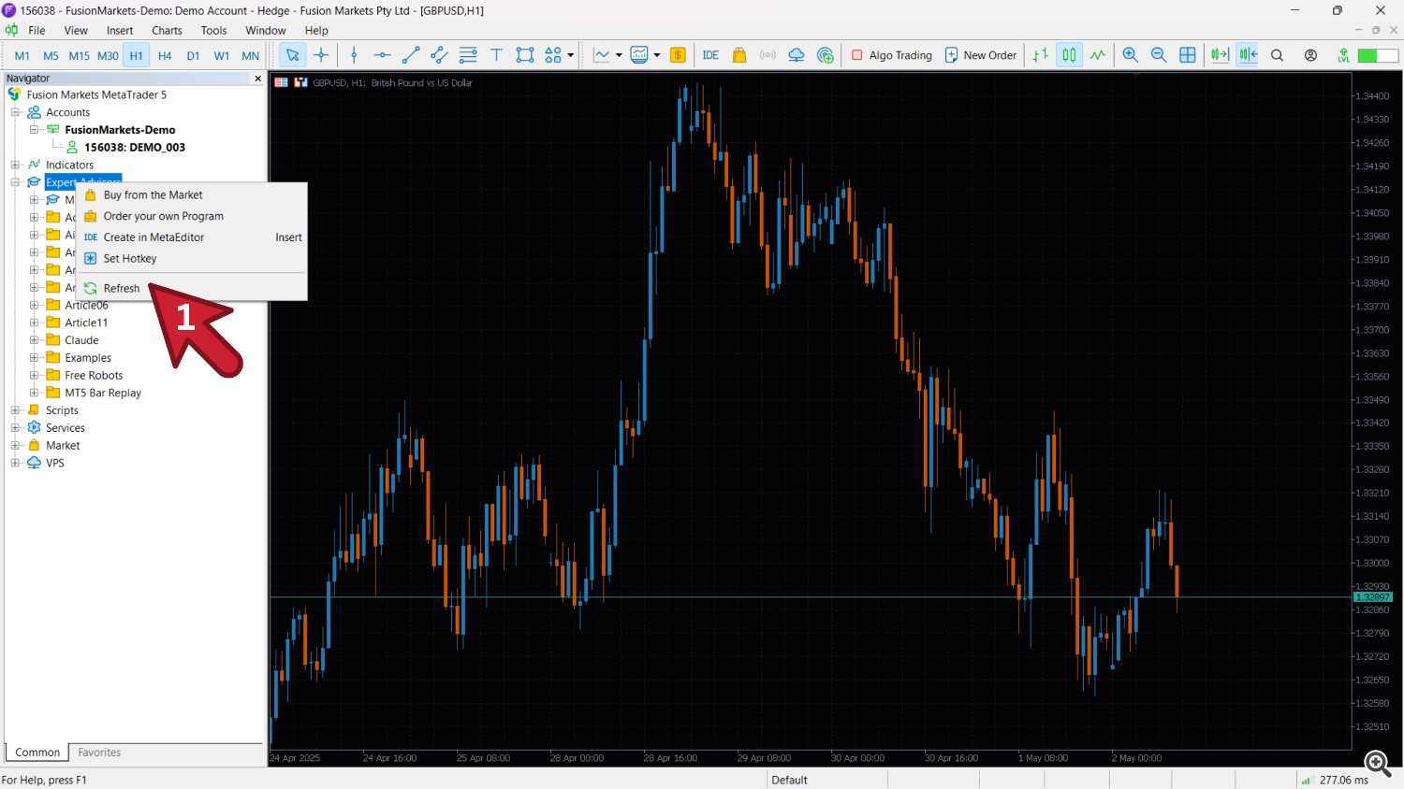The height and width of the screenshot is (789, 1404).
Task: Click the 1.32897 current price label
Action: tap(1373, 597)
